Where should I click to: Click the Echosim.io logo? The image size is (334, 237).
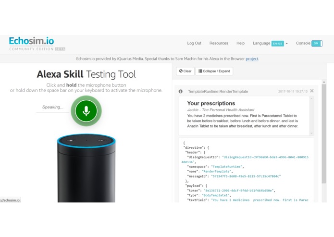pos(32,41)
